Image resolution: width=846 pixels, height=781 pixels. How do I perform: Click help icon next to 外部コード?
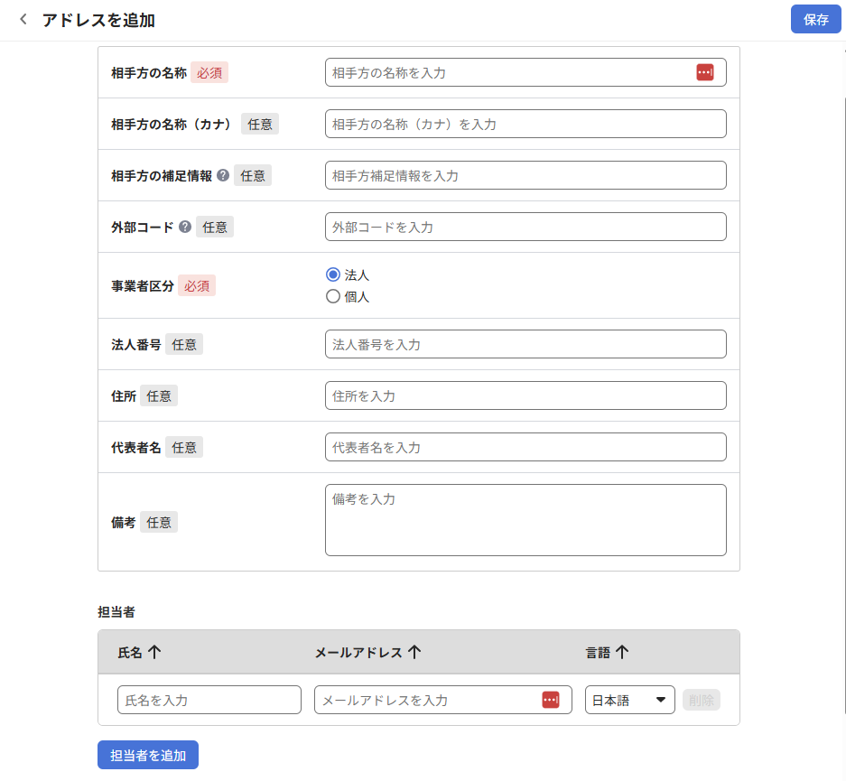[x=185, y=227]
